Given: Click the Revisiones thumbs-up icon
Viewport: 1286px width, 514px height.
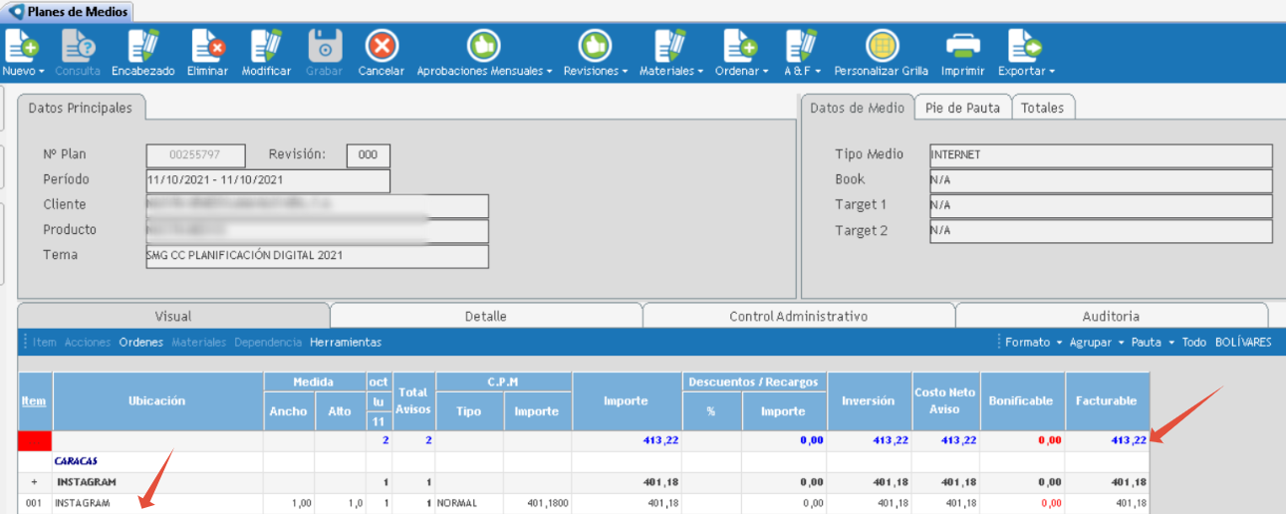Looking at the screenshot, I should pyautogui.click(x=596, y=46).
